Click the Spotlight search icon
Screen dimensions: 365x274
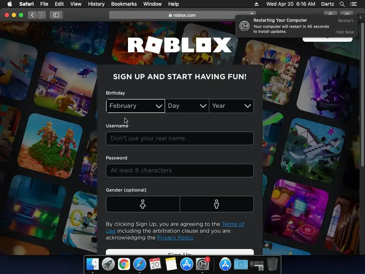coord(342,4)
